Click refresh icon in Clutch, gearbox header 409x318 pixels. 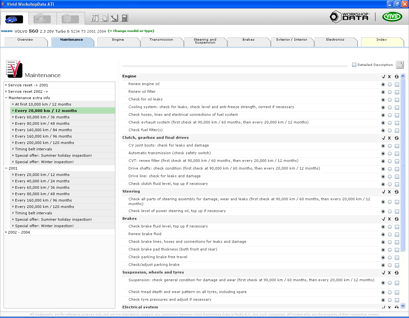[397, 138]
